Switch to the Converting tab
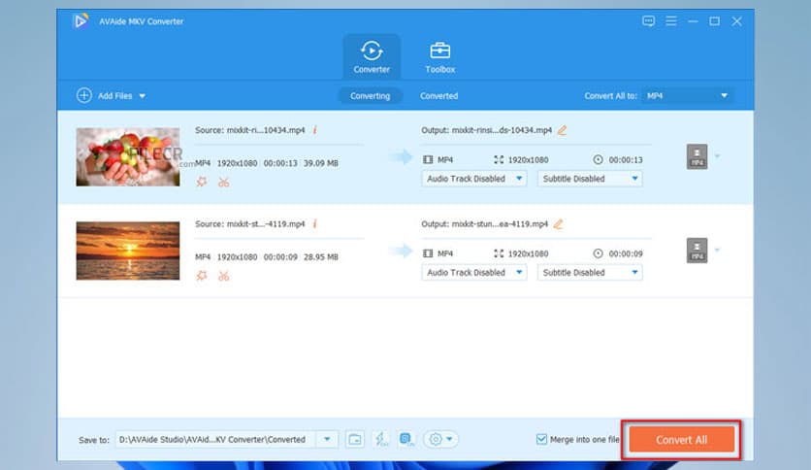Screen dimensions: 811x470 (370, 96)
